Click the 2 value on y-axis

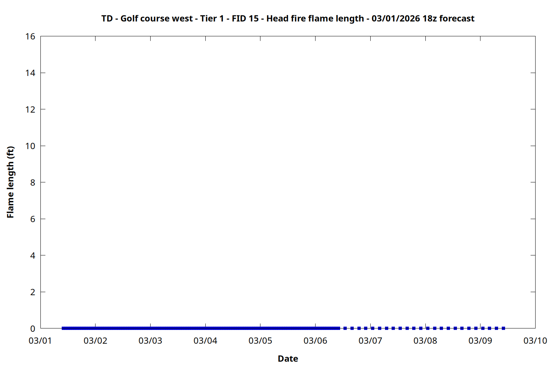[33, 292]
